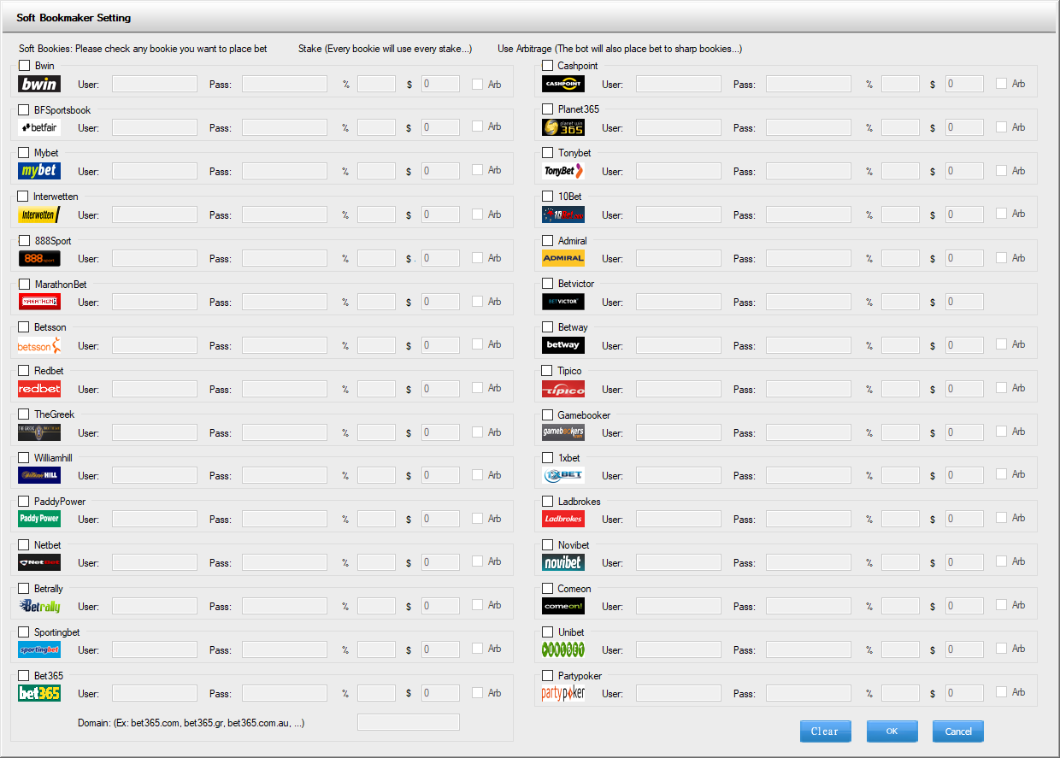Click the bet365 logo
Viewport: 1060px width, 758px height.
[39, 693]
